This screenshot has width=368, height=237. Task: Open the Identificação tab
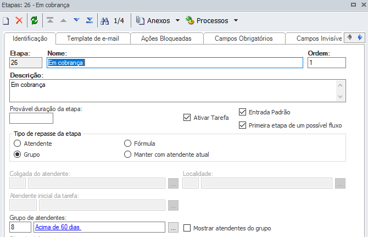[x=30, y=38]
